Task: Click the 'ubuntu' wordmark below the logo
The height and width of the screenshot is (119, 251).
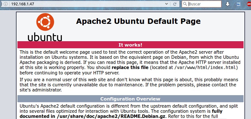Action: pyautogui.click(x=45, y=37)
